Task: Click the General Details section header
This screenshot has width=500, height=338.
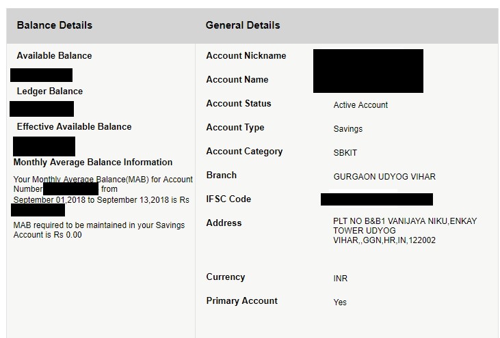Action: tap(243, 25)
